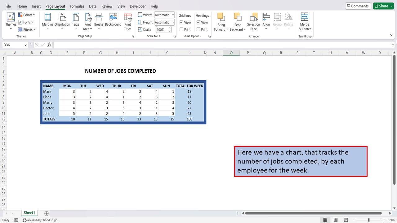Click the Background image icon
This screenshot has width=397, height=223.
click(113, 20)
